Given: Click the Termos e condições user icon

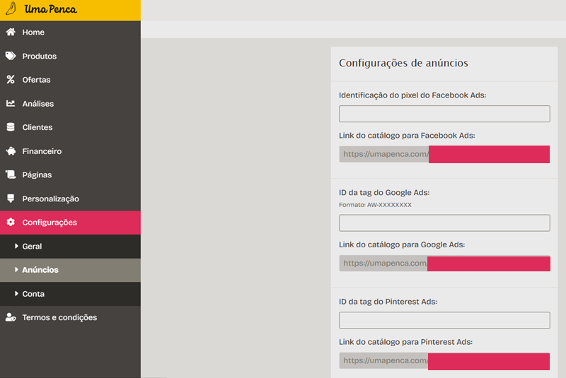Looking at the screenshot, I should tap(11, 317).
